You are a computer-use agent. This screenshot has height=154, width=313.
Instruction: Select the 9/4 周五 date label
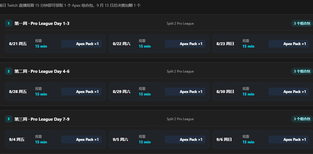[17, 139]
